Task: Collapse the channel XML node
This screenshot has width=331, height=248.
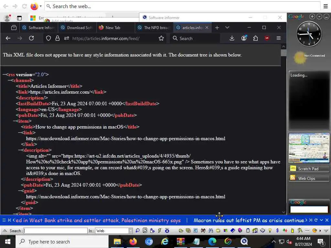Action: pyautogui.click(x=9, y=80)
